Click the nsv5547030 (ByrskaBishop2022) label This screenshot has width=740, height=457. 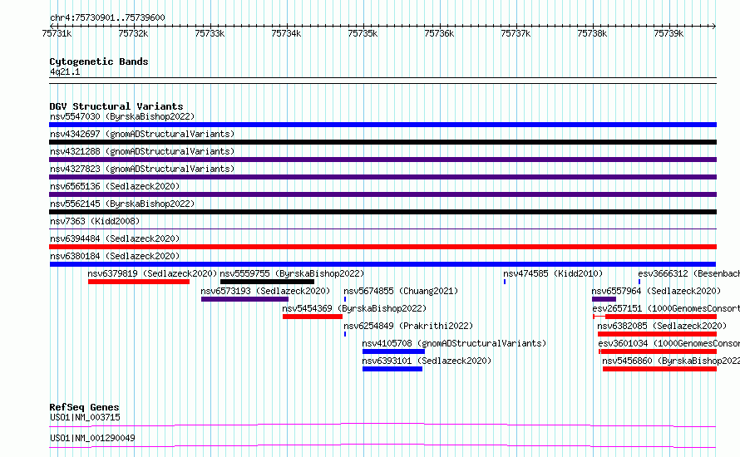pyautogui.click(x=122, y=116)
